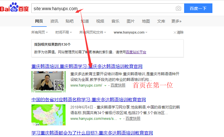Viewport: 224px width, 137px height.
Task: Click second result snippet dated 2018年6月4日
Action: tap(125, 110)
